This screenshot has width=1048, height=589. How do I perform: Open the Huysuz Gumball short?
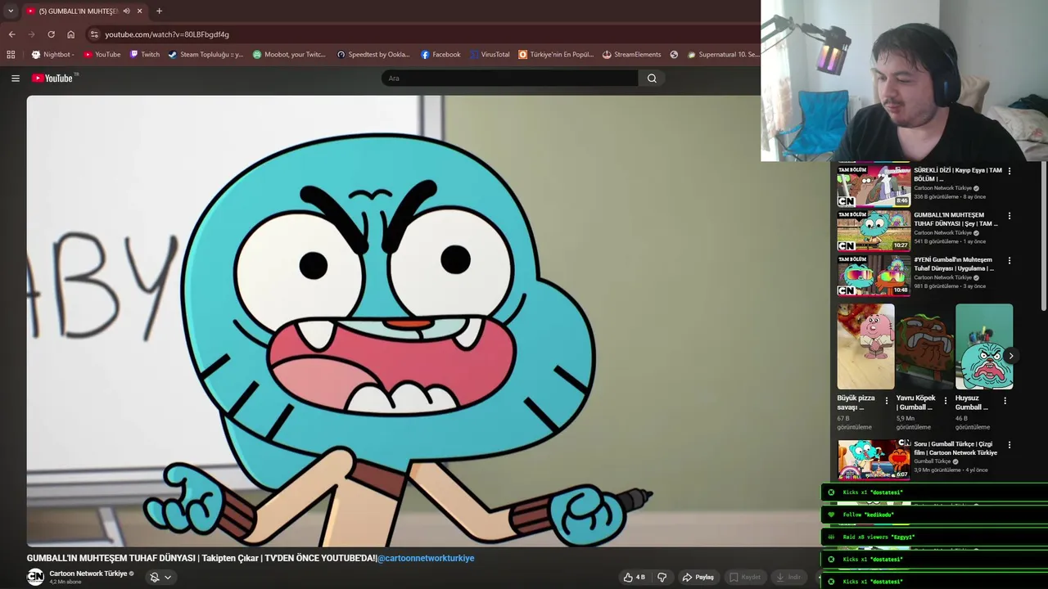click(984, 347)
